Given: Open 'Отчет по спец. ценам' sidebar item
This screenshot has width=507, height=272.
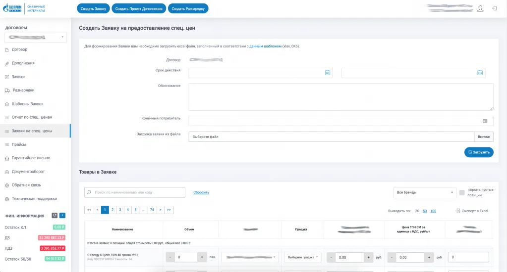Looking at the screenshot, I should pos(32,117).
